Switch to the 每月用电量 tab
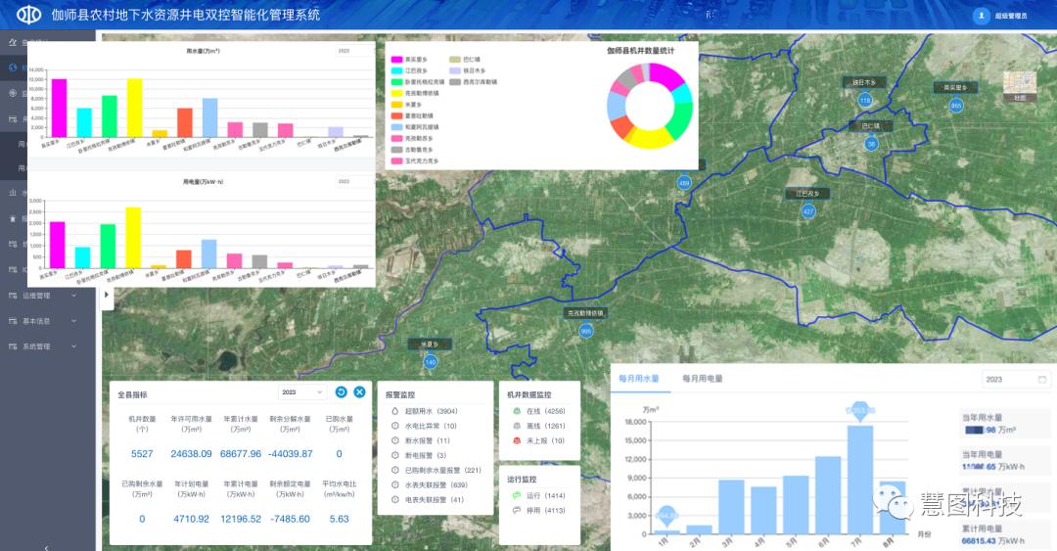1057x551 pixels. (703, 379)
